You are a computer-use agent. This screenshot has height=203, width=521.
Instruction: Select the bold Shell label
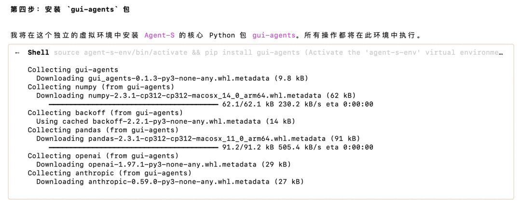click(38, 52)
